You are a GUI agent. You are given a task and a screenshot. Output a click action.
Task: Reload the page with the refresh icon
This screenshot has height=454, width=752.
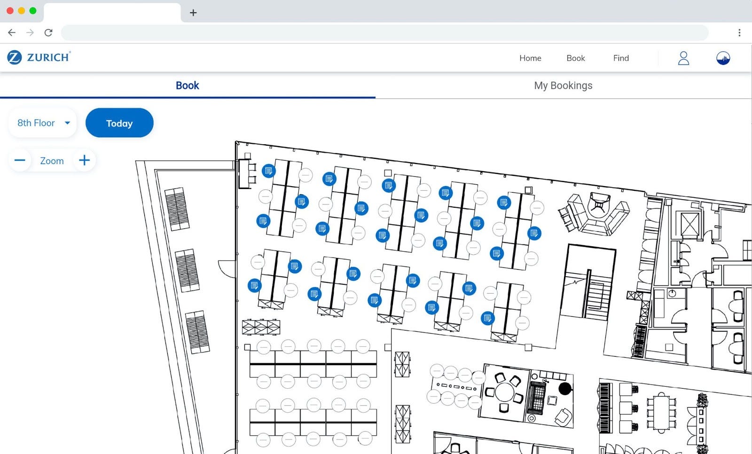(x=48, y=32)
